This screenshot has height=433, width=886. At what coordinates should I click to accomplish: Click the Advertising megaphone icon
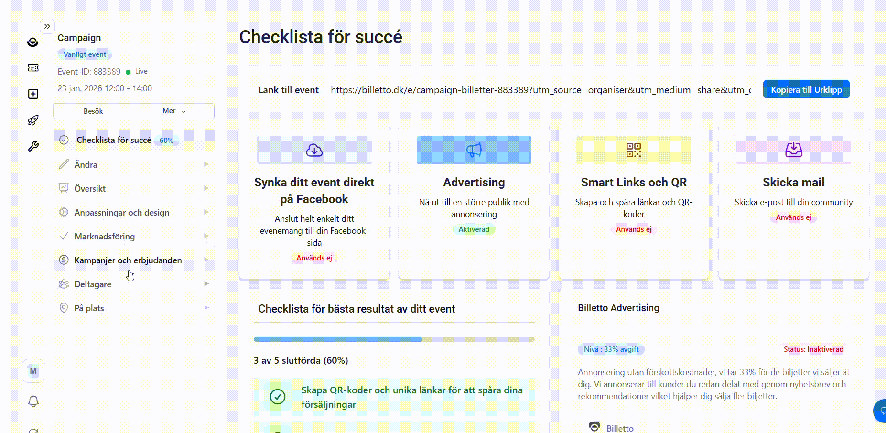pyautogui.click(x=474, y=150)
